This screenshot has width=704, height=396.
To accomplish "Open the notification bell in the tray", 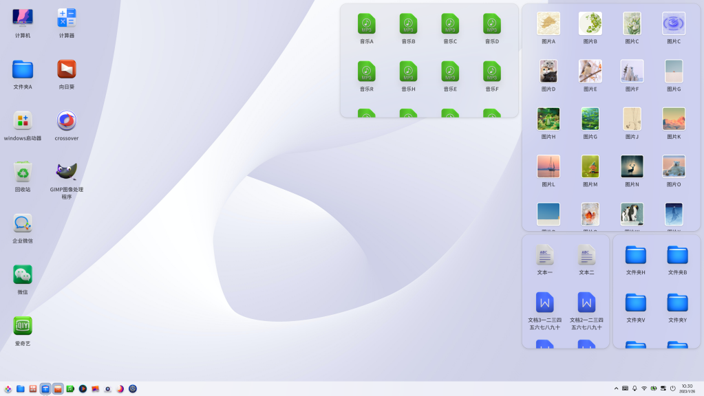I will (x=634, y=388).
